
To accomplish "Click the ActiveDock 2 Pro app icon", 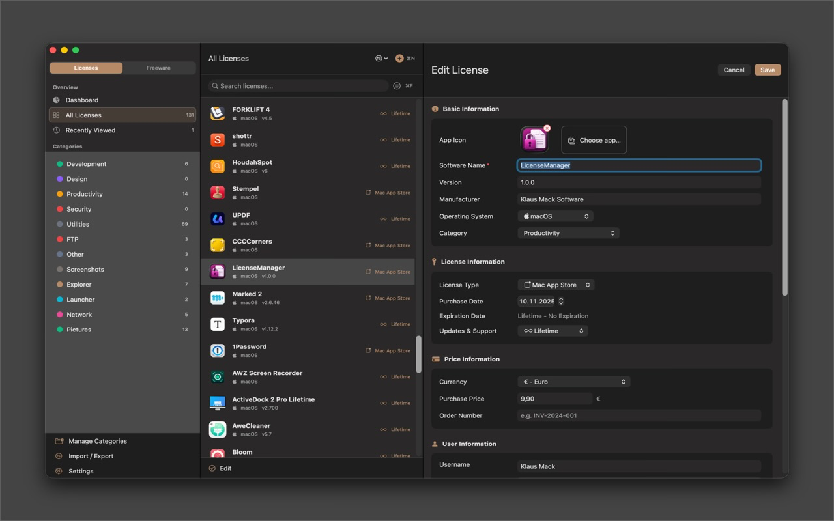I will (x=218, y=403).
